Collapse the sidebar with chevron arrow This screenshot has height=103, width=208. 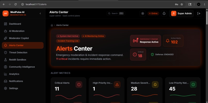coord(40,13)
